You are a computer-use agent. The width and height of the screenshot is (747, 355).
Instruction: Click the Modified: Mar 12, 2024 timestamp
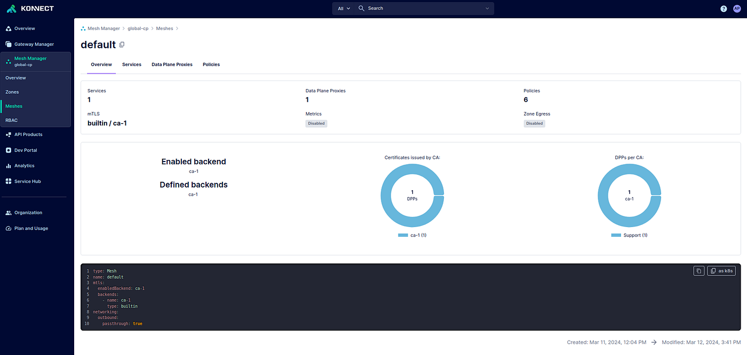point(701,342)
